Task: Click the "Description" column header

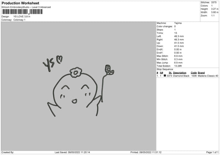Action: coord(180,73)
